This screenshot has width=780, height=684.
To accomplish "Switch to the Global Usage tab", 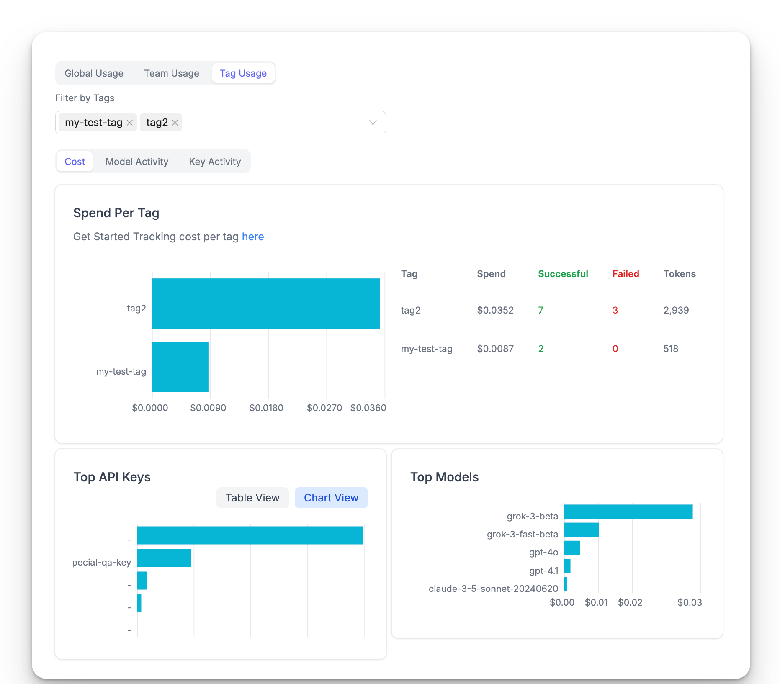I will pos(94,73).
